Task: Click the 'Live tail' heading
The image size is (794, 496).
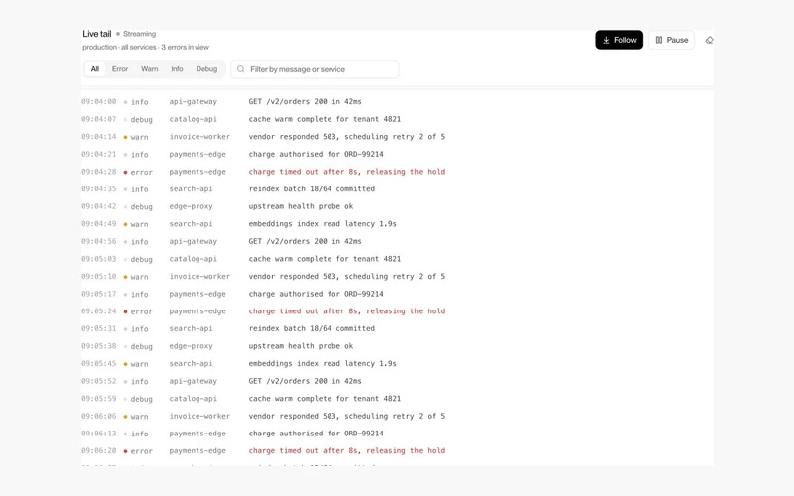Action: click(97, 34)
